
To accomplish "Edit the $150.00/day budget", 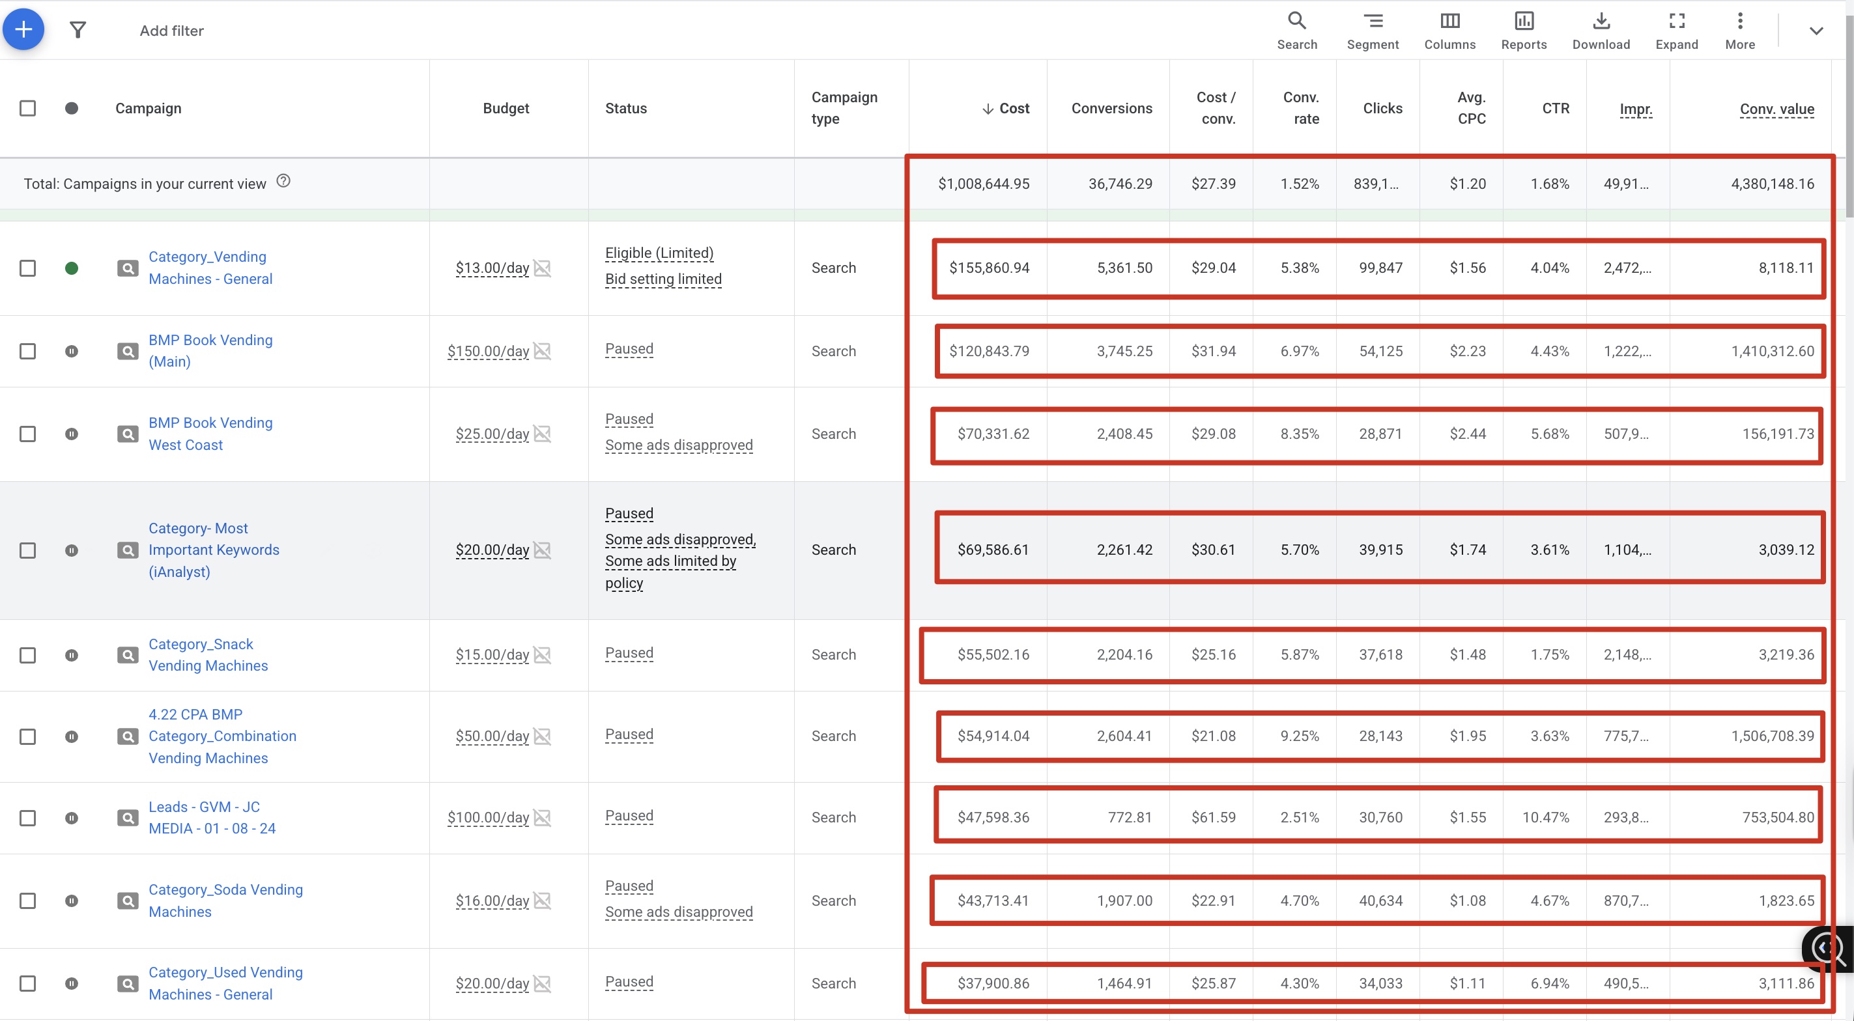I will pyautogui.click(x=488, y=351).
